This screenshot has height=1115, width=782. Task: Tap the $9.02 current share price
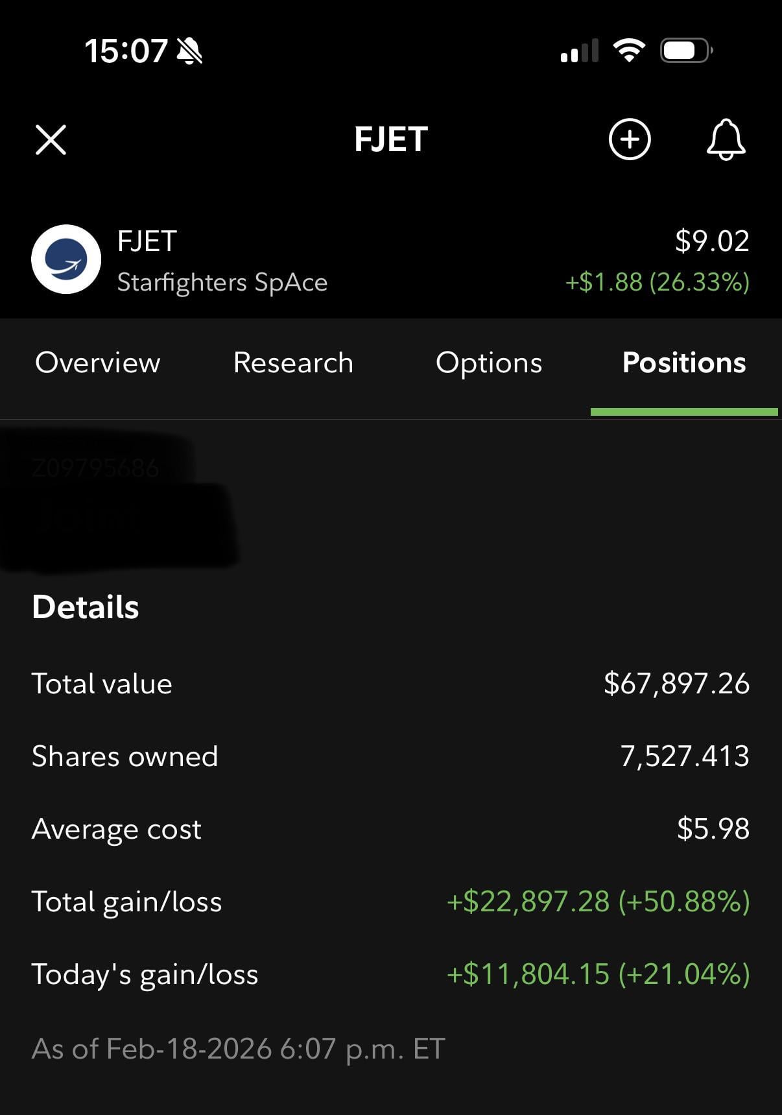coord(712,241)
